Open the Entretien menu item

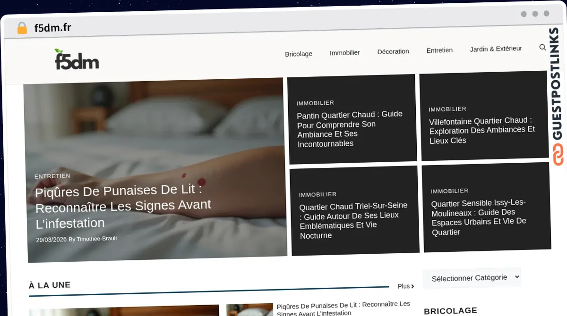[439, 50]
